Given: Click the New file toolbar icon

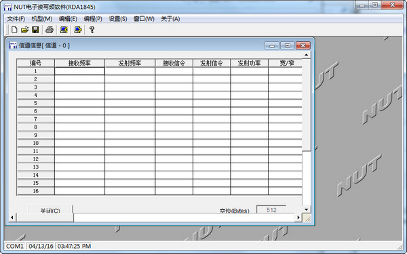Looking at the screenshot, I should coord(14,30).
